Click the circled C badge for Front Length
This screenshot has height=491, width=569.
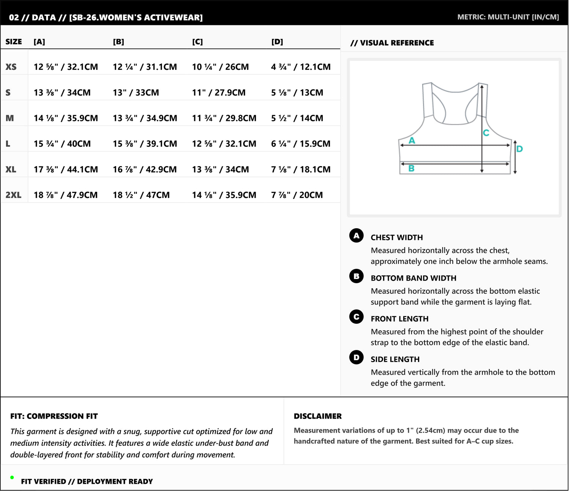tap(356, 317)
